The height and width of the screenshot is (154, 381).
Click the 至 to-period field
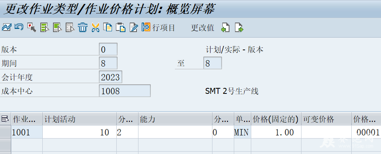point(212,63)
